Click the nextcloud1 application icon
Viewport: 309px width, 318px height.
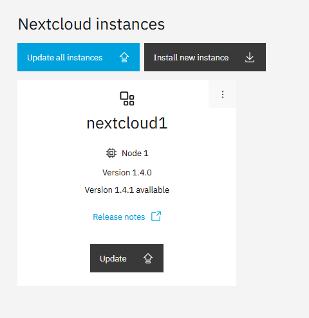point(127,98)
